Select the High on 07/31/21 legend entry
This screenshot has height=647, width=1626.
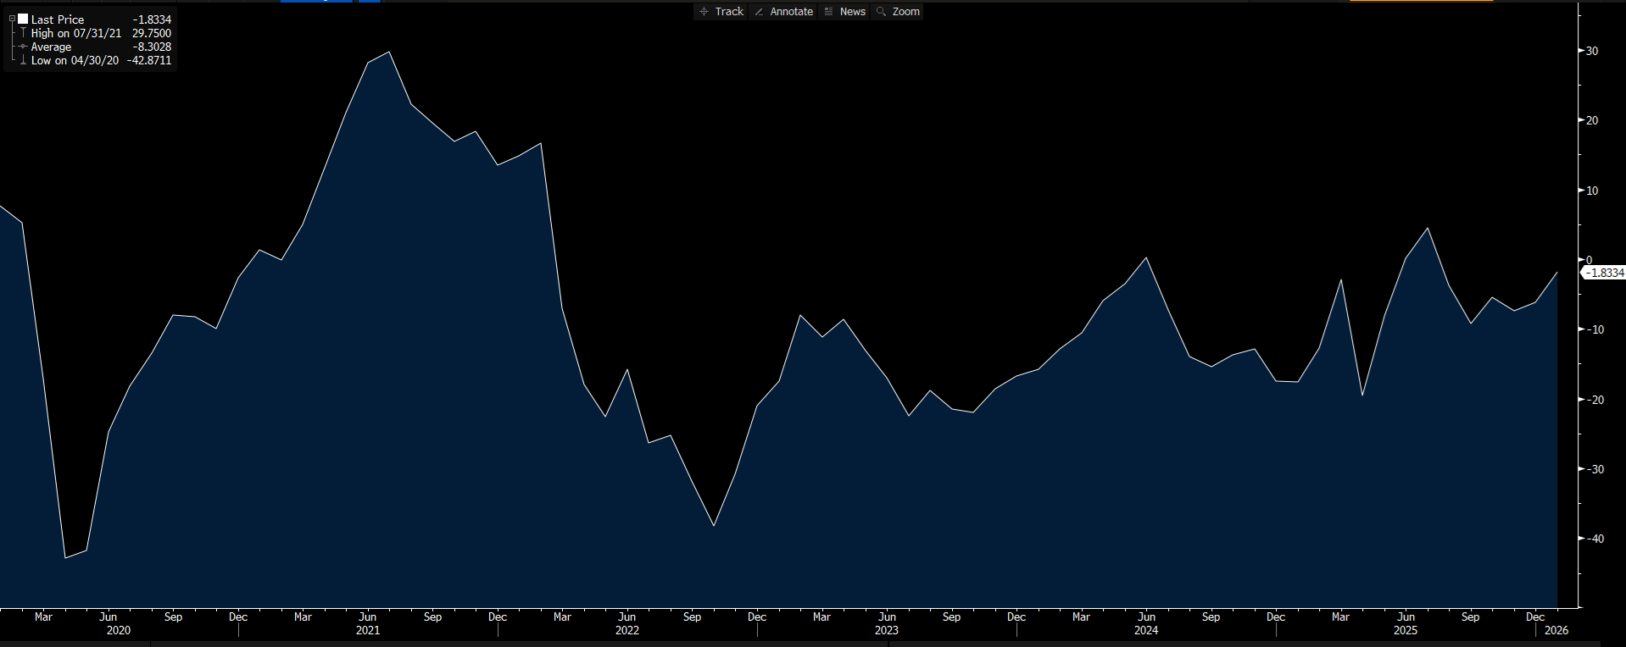pos(75,33)
